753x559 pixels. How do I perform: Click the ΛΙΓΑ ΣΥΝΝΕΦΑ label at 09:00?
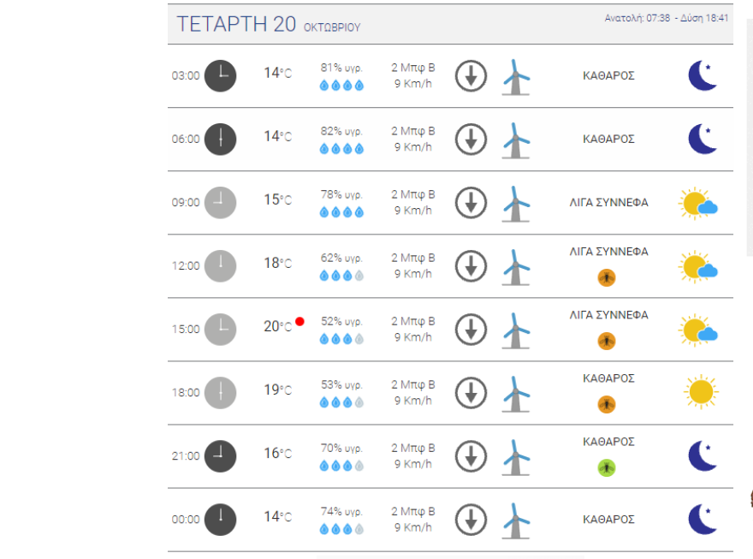608,203
